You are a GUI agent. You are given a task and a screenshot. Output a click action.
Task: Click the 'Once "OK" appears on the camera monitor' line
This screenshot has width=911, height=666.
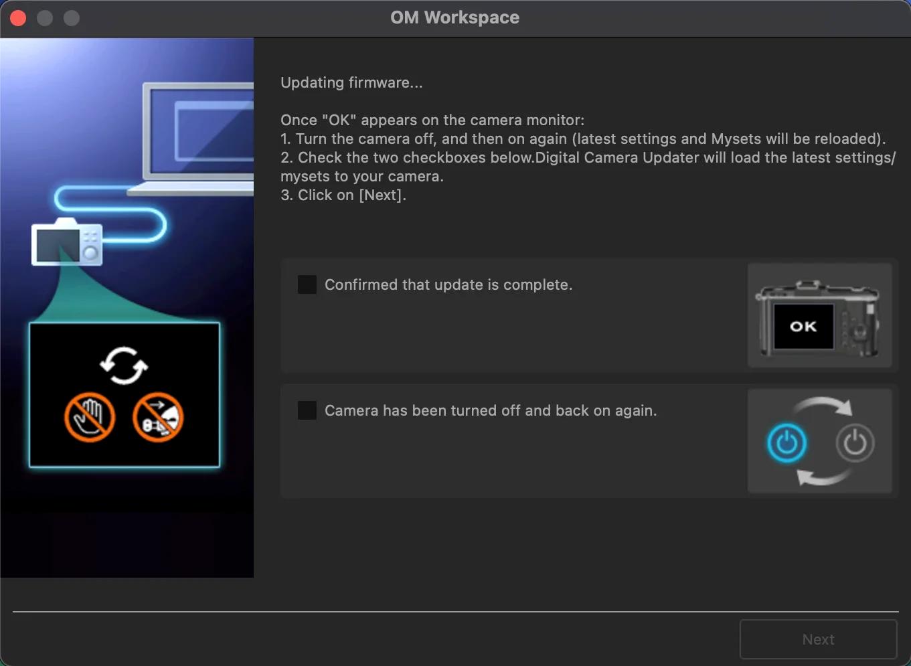(432, 120)
